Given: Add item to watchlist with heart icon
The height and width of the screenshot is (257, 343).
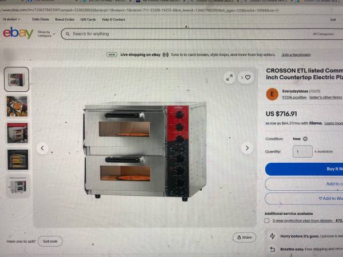Looking at the screenshot, I should (x=246, y=77).
